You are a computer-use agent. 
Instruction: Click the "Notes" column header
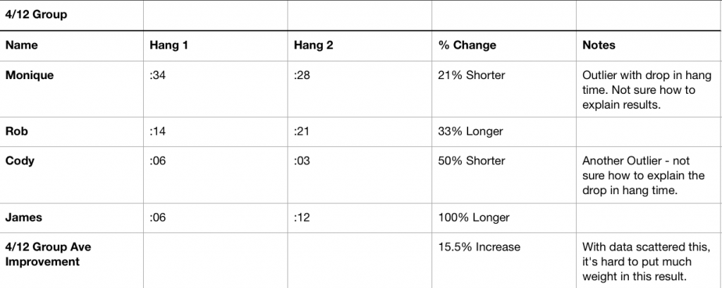tap(599, 45)
